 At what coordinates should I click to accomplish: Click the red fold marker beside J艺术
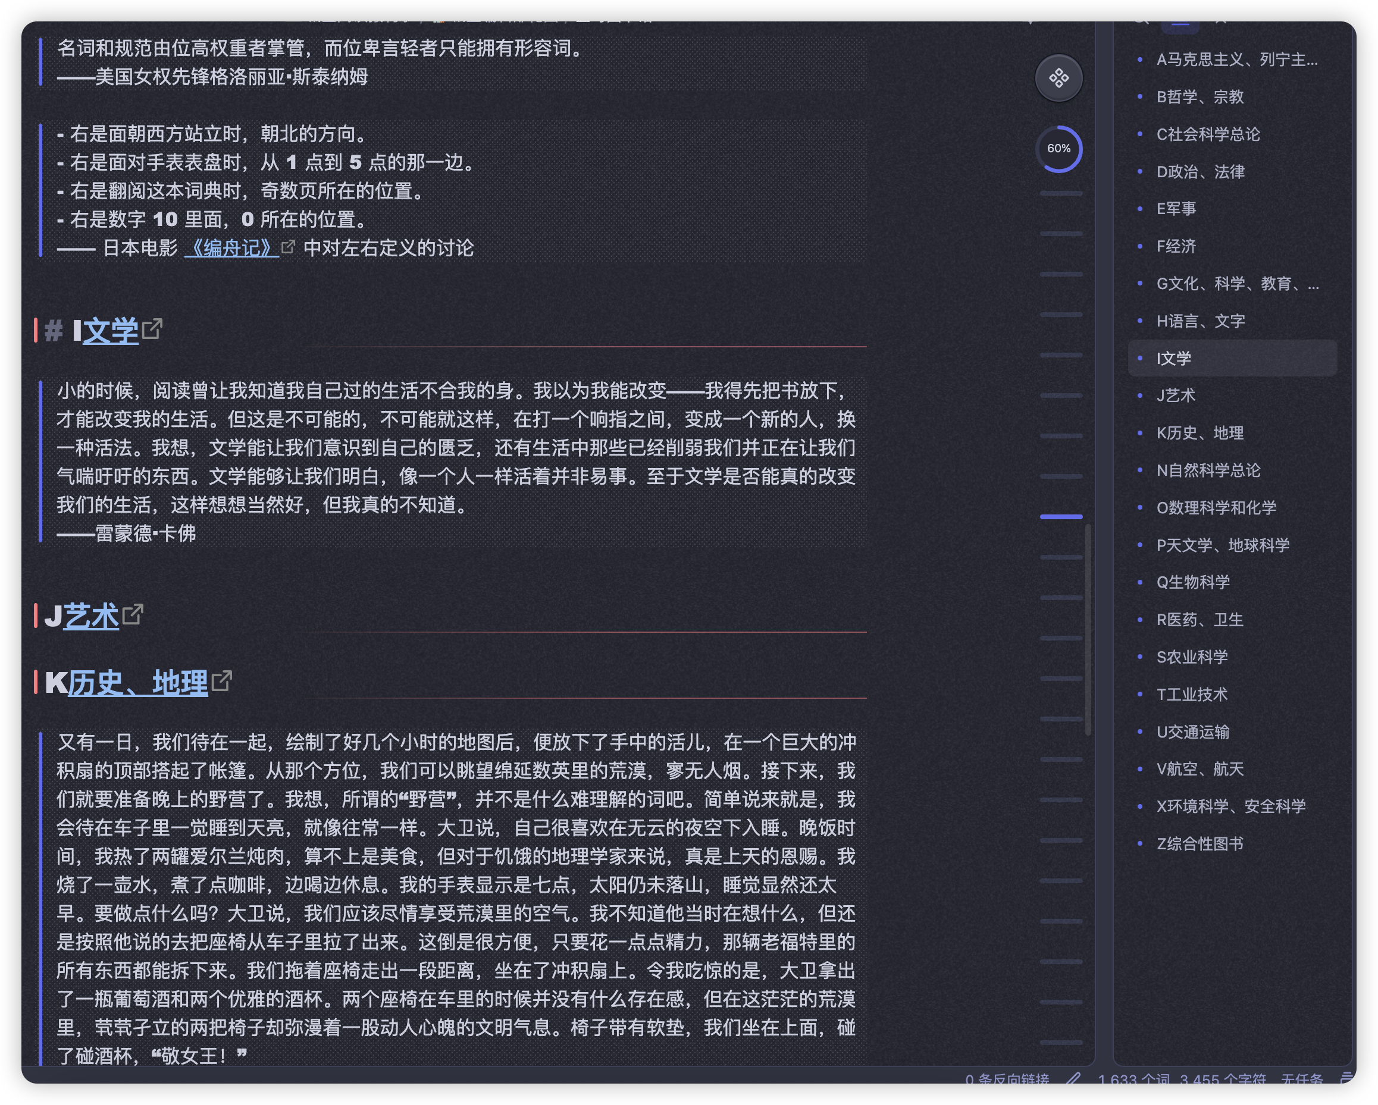[x=36, y=615]
